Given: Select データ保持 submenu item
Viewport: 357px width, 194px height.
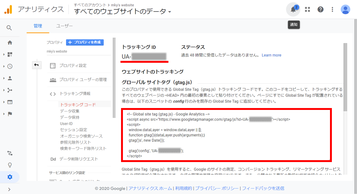Looking at the screenshot, I should tap(70, 118).
